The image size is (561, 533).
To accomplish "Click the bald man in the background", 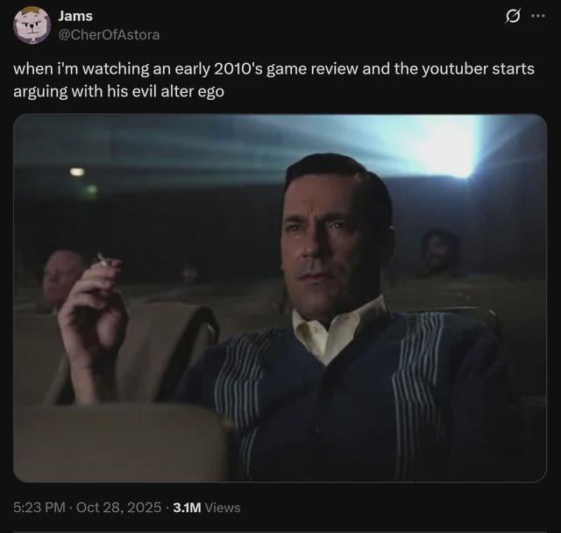I will [63, 276].
